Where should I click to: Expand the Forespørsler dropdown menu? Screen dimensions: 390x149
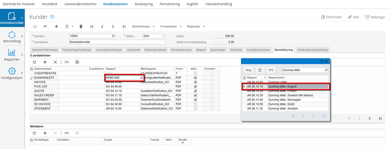coord(171,26)
